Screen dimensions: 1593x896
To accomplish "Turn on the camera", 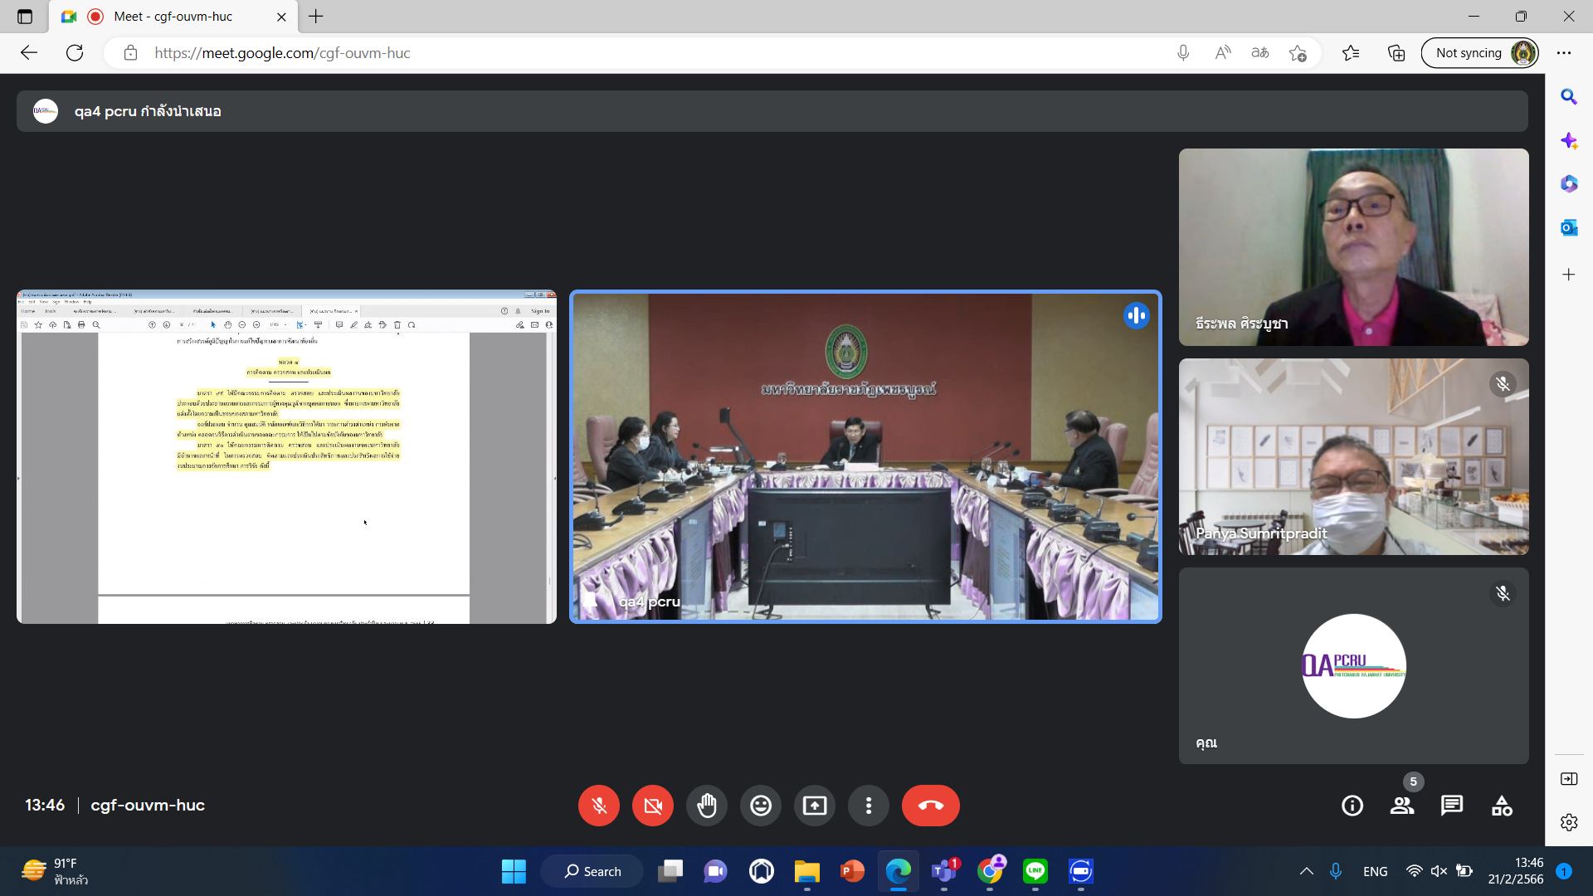I will [x=653, y=806].
